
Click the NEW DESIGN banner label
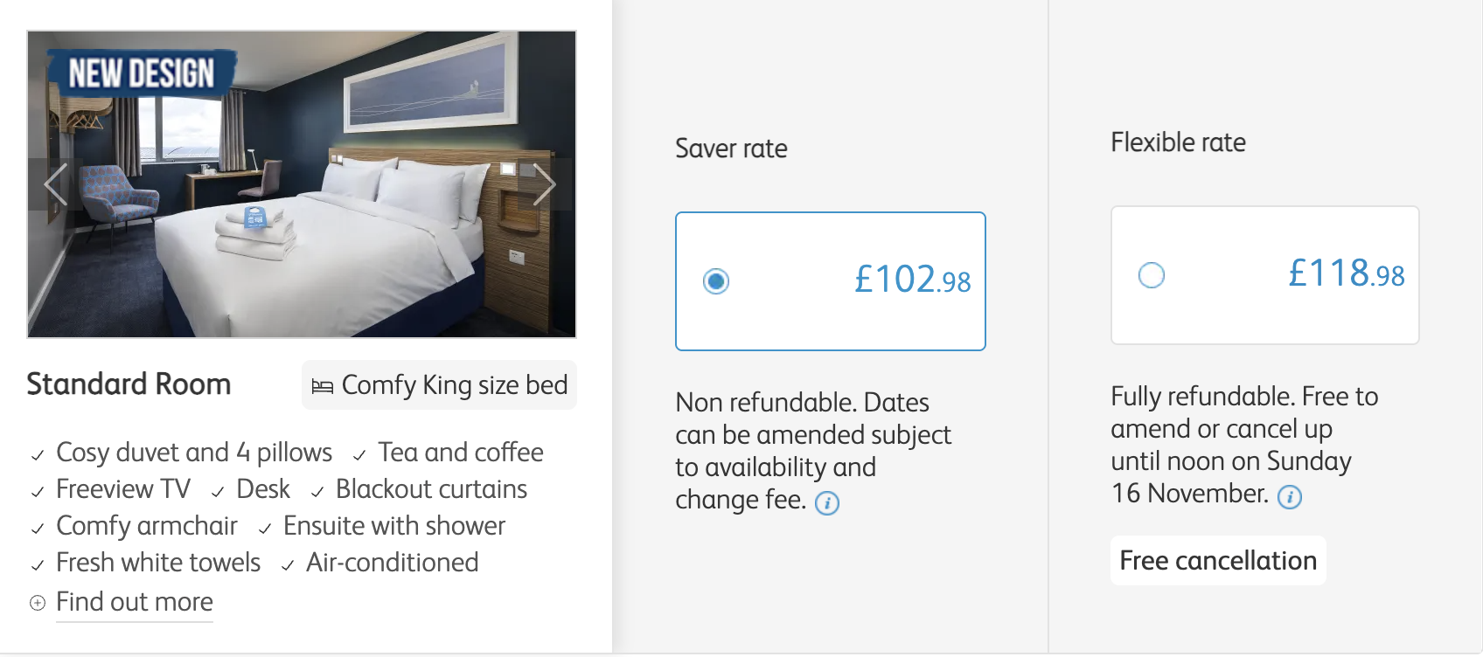pyautogui.click(x=141, y=73)
